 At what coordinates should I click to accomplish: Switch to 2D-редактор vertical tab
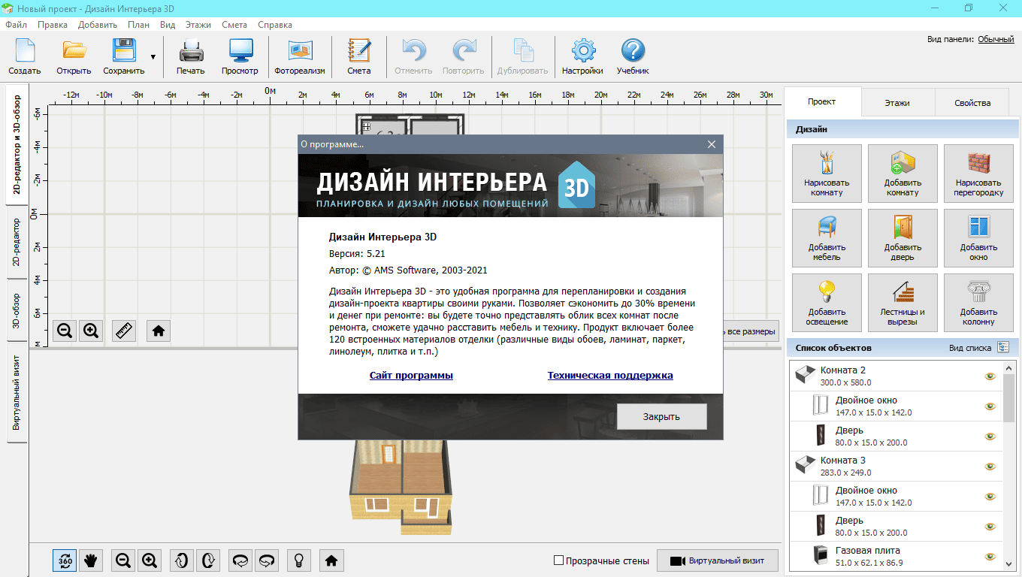point(17,243)
